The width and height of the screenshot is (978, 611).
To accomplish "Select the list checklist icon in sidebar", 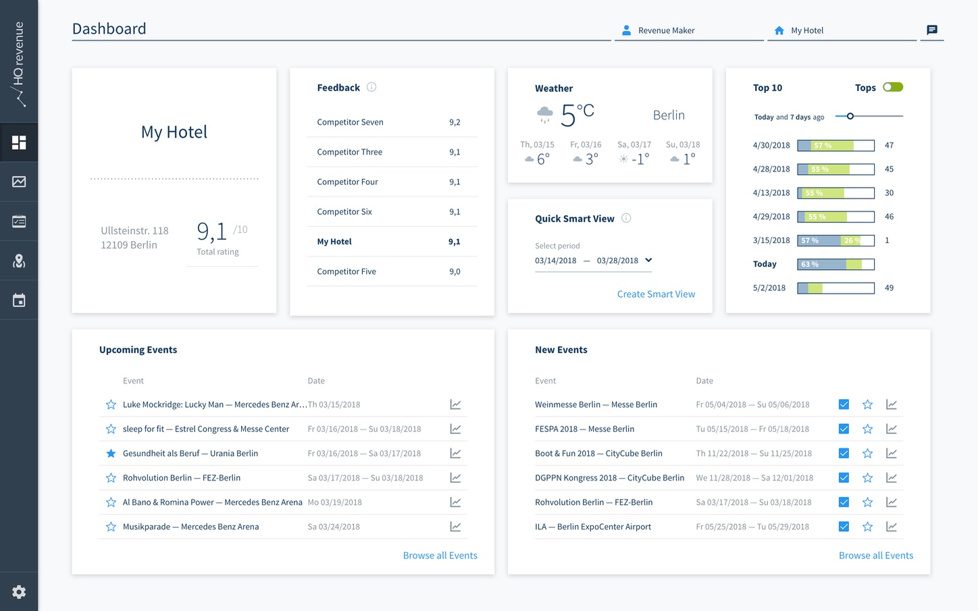I will tap(19, 221).
